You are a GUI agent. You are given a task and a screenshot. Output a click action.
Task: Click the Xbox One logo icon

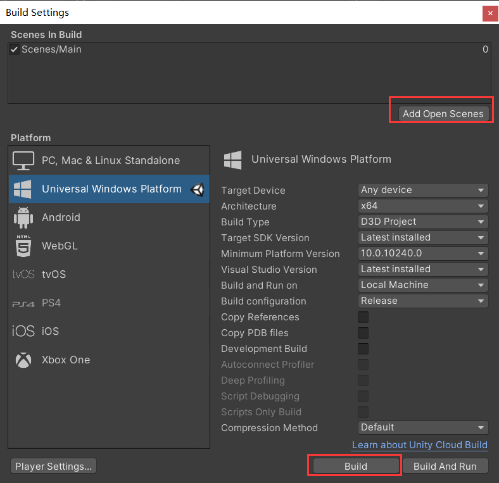click(x=23, y=360)
